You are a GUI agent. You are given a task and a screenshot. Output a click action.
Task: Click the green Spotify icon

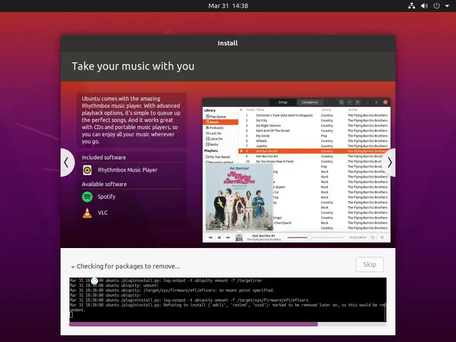(87, 197)
